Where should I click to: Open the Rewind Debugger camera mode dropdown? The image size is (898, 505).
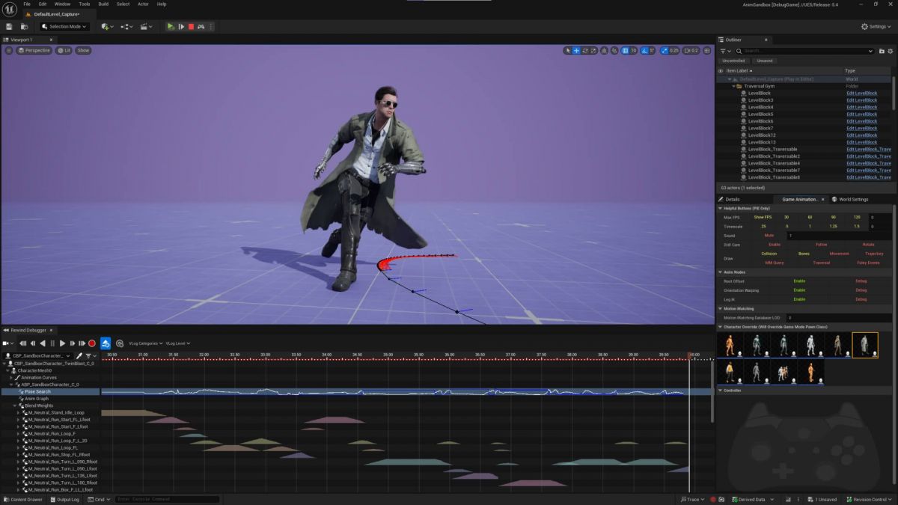pyautogui.click(x=7, y=343)
